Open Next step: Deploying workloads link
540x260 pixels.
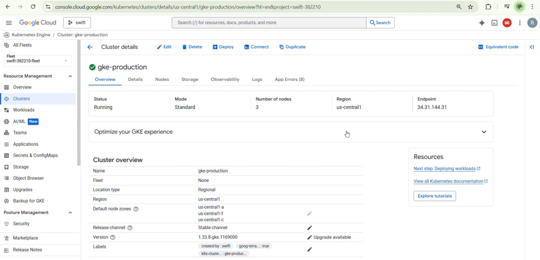447,169
